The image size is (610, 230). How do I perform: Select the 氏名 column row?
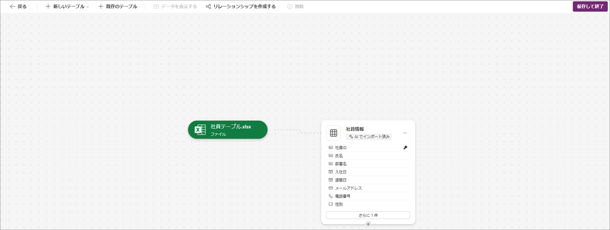point(368,156)
